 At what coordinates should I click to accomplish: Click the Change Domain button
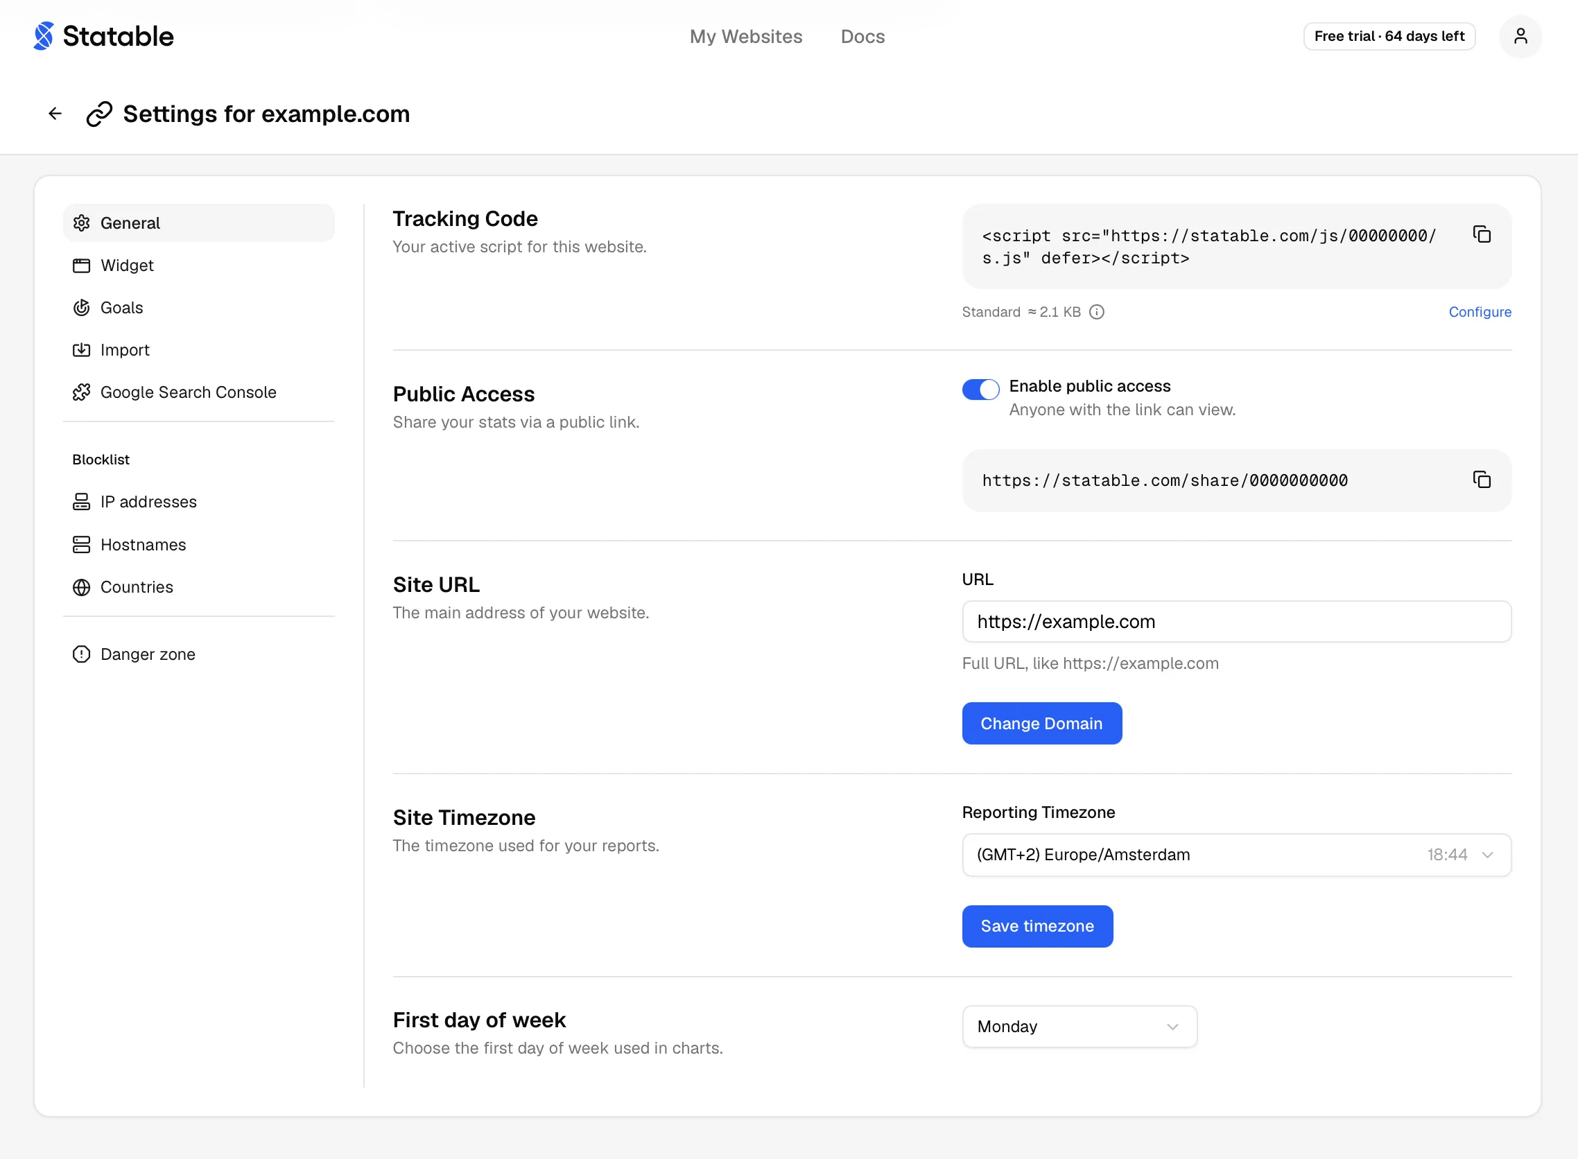tap(1041, 723)
